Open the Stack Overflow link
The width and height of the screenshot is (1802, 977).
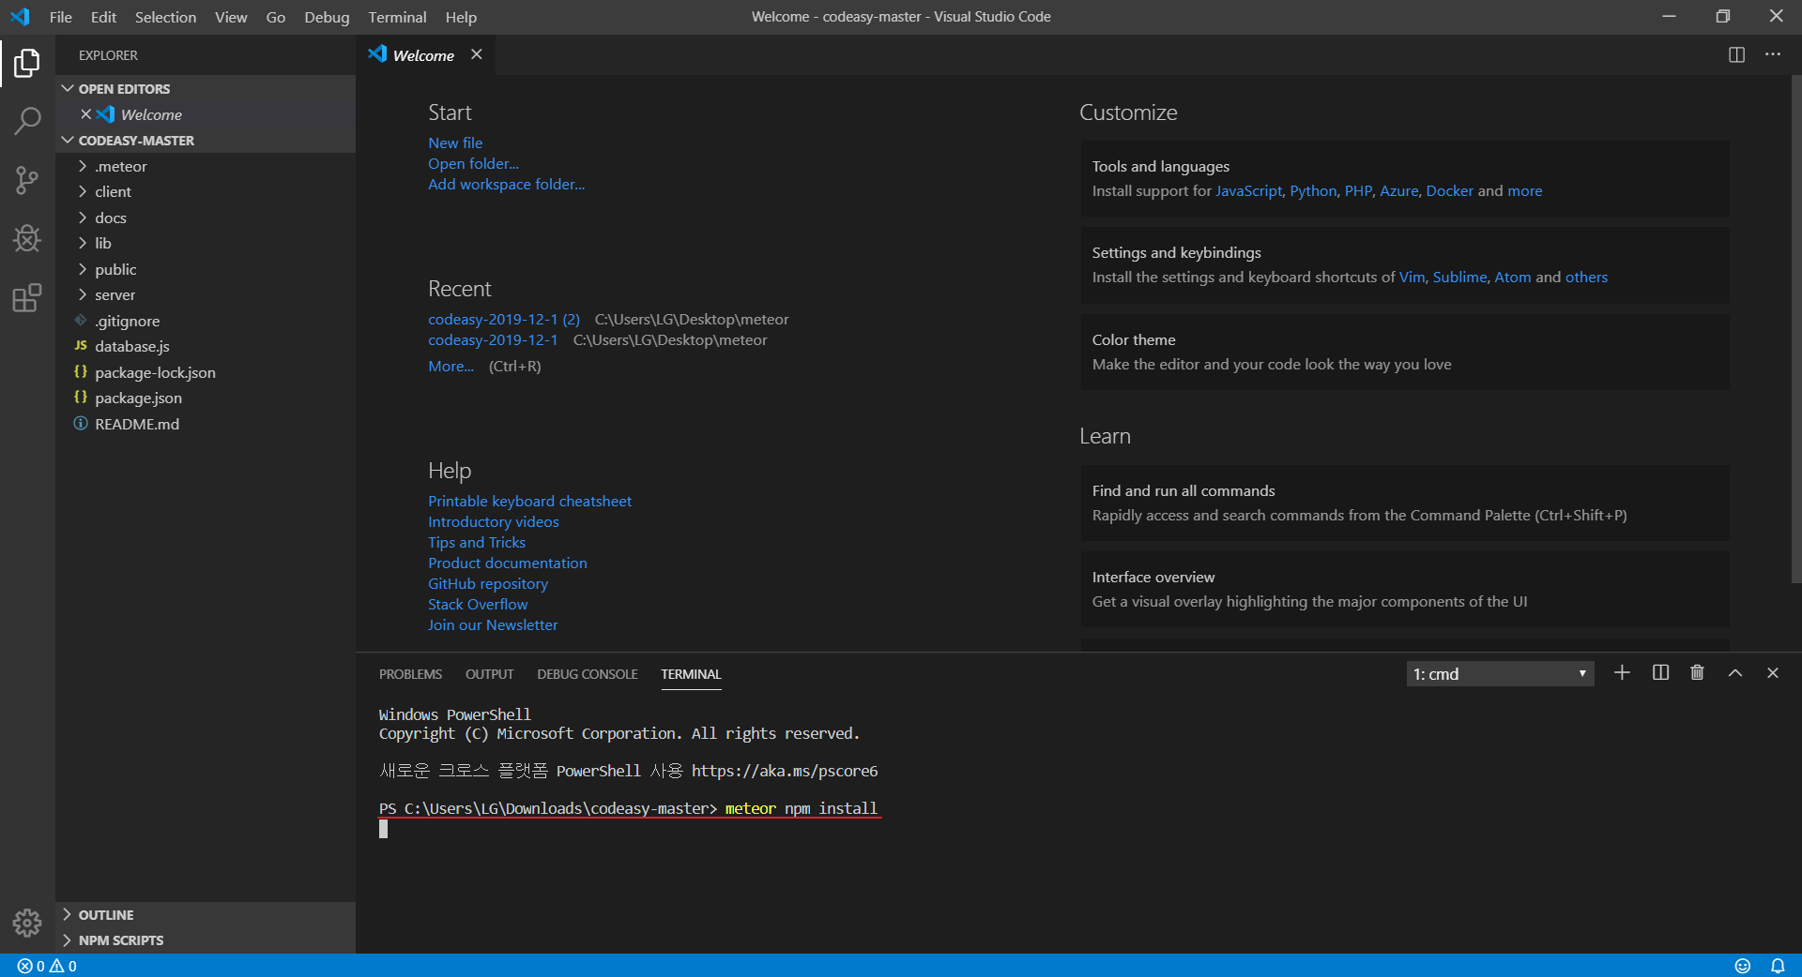pos(478,604)
